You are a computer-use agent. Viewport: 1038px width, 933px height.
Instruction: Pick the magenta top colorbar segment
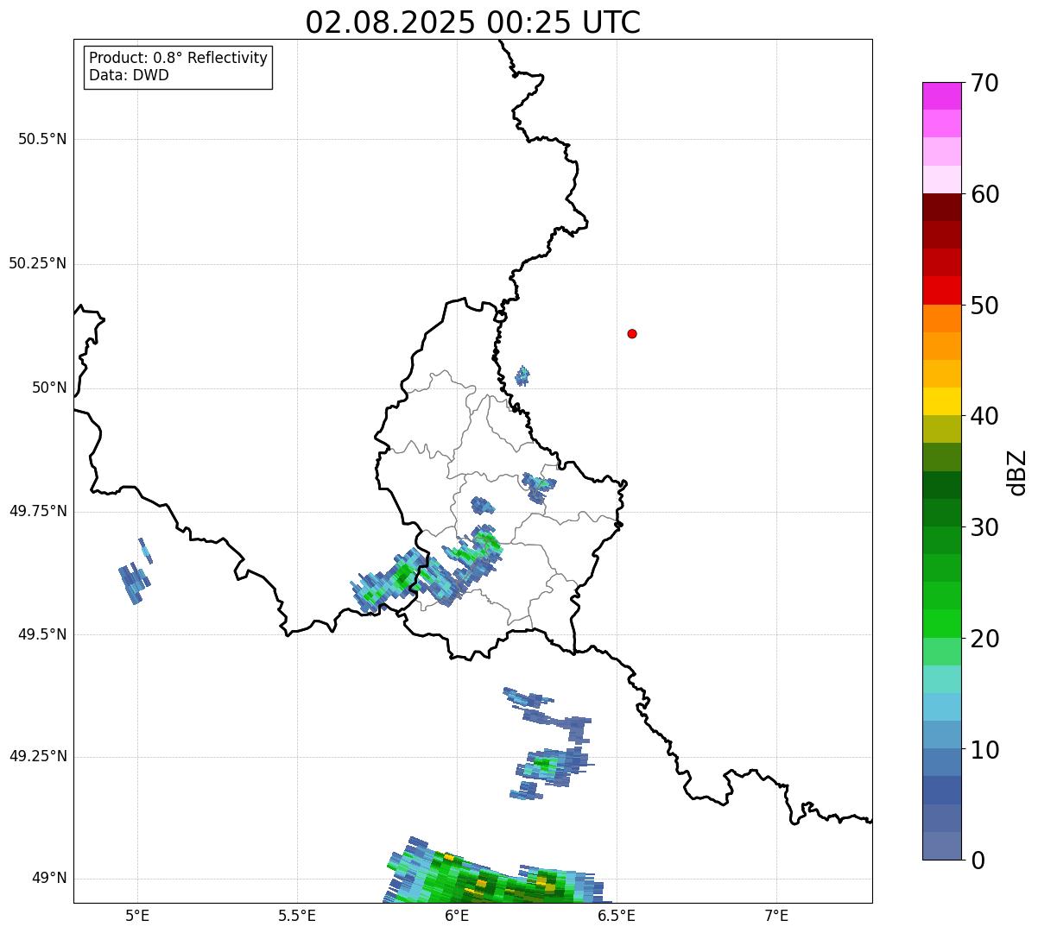941,96
